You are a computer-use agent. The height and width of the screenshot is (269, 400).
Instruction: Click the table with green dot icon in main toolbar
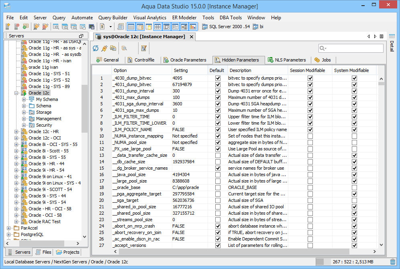click(x=26, y=27)
